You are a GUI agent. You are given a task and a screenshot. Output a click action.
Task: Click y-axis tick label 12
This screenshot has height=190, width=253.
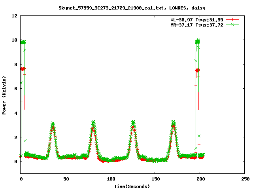click(x=14, y=16)
